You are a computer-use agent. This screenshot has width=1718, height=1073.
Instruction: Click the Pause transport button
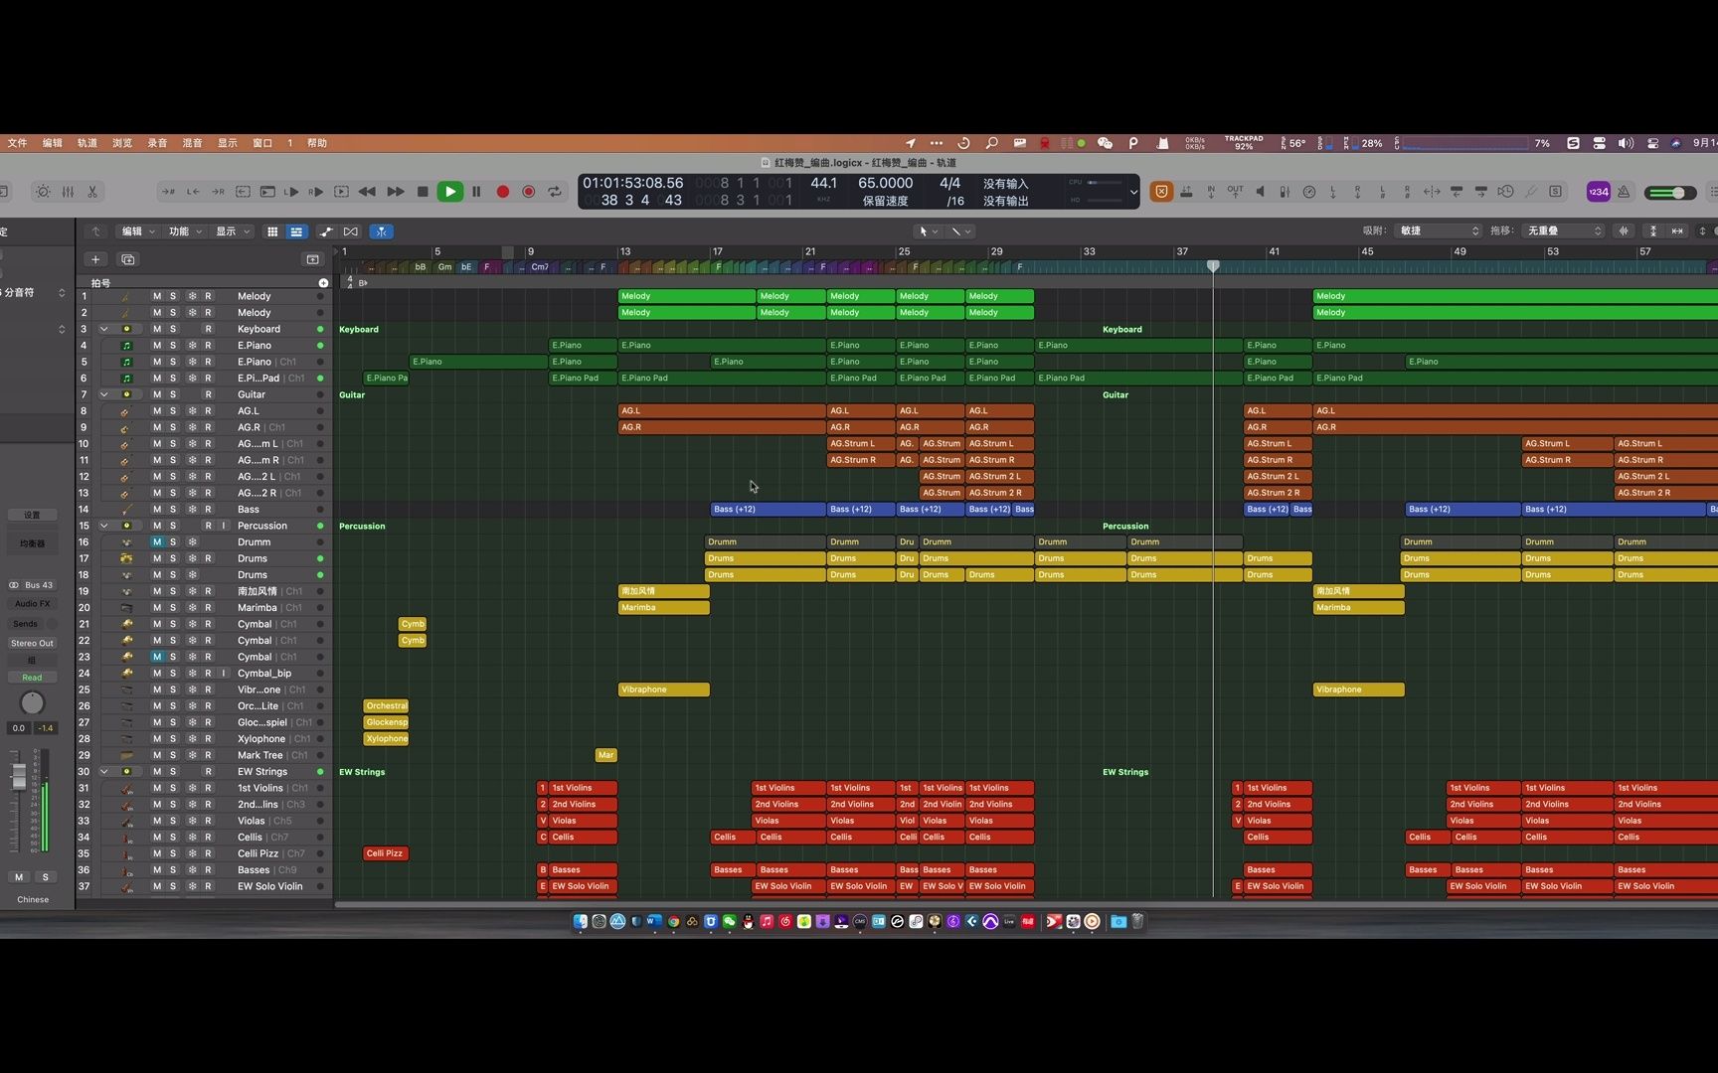point(476,192)
